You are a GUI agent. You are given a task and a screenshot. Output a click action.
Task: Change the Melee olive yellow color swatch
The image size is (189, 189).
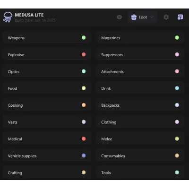coord(177,139)
